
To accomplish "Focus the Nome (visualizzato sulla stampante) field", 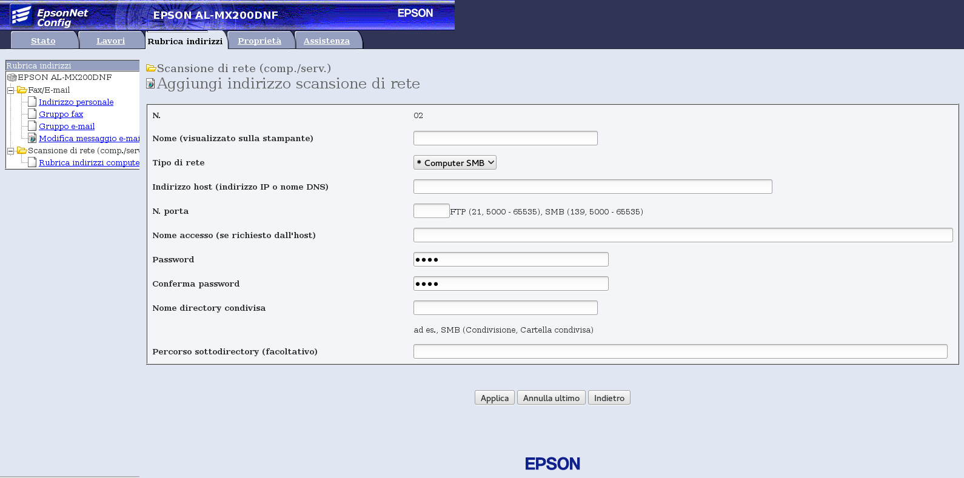I will click(x=506, y=138).
